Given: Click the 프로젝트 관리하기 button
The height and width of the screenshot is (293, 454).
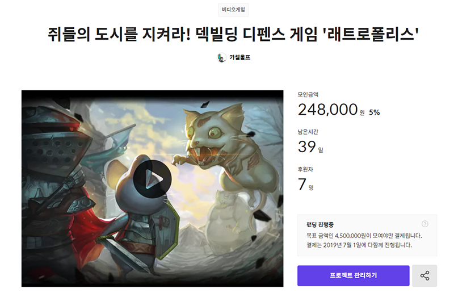Looking at the screenshot, I should [353, 275].
